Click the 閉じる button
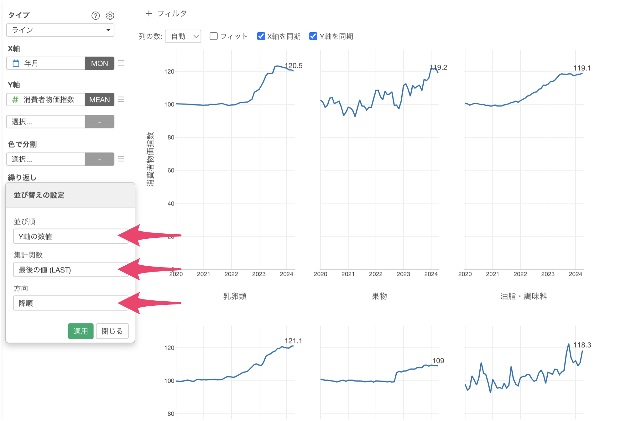 (x=112, y=331)
